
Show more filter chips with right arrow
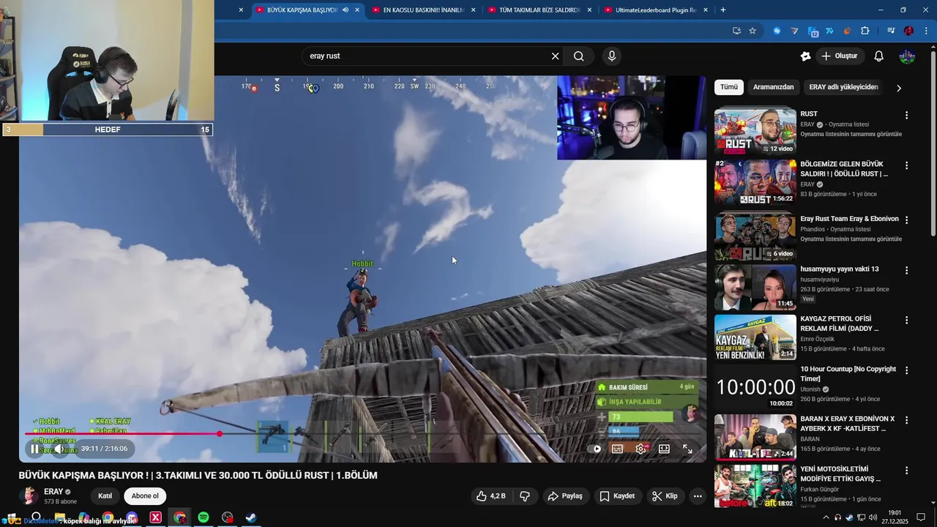pyautogui.click(x=899, y=88)
